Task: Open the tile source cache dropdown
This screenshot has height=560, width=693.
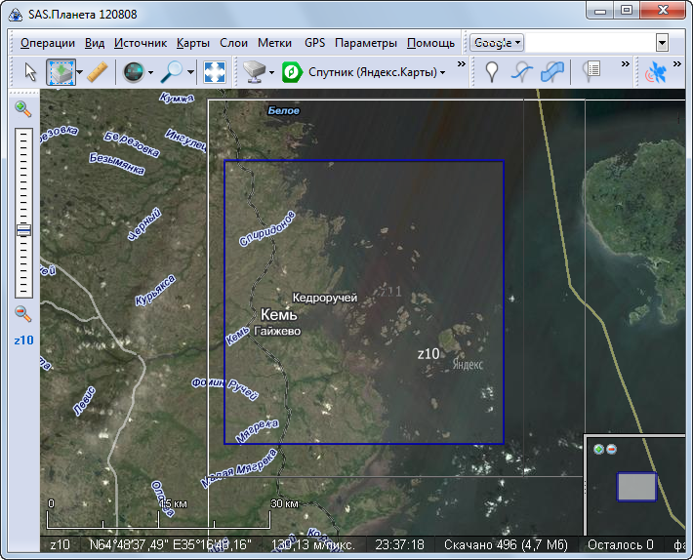Action: click(258, 71)
